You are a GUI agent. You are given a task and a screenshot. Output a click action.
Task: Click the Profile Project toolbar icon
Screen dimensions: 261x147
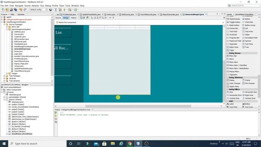[75, 10]
